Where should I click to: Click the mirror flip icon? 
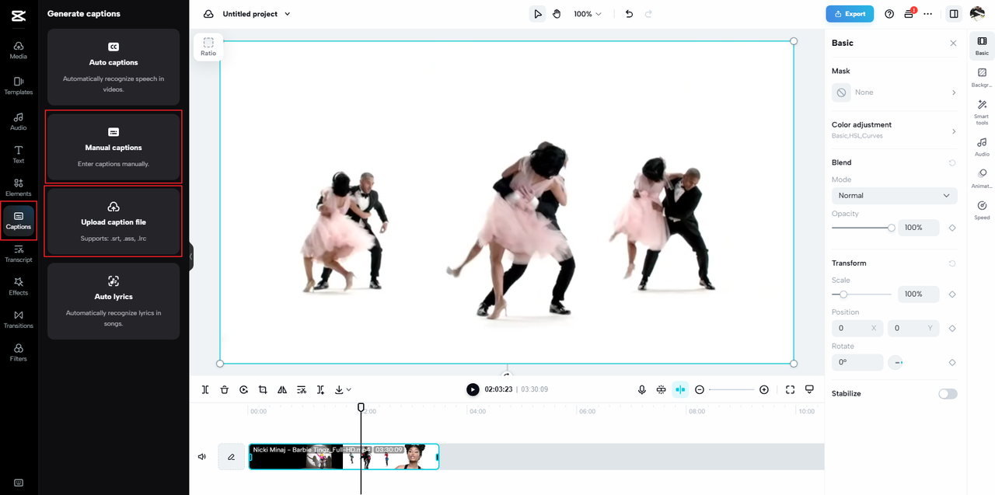(282, 390)
